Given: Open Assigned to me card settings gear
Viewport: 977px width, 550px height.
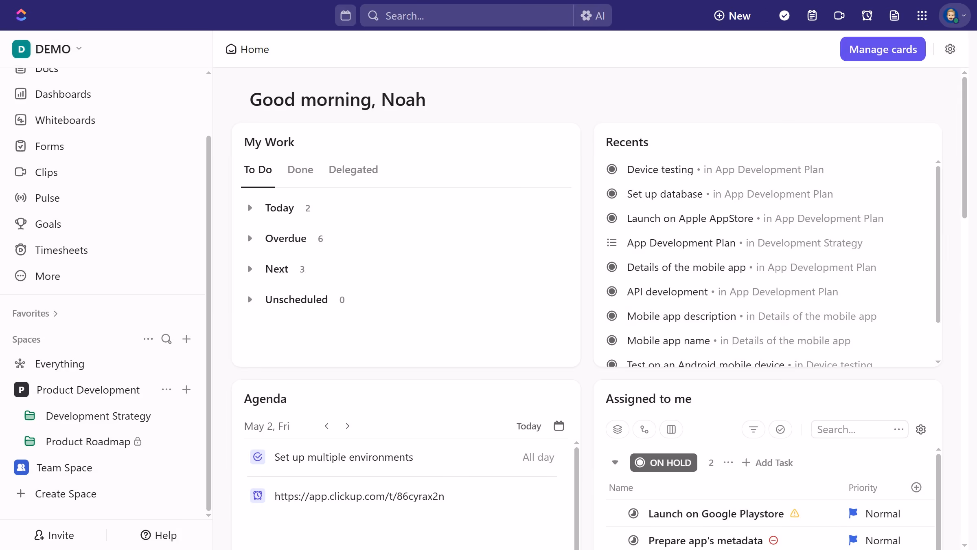Looking at the screenshot, I should (x=921, y=429).
